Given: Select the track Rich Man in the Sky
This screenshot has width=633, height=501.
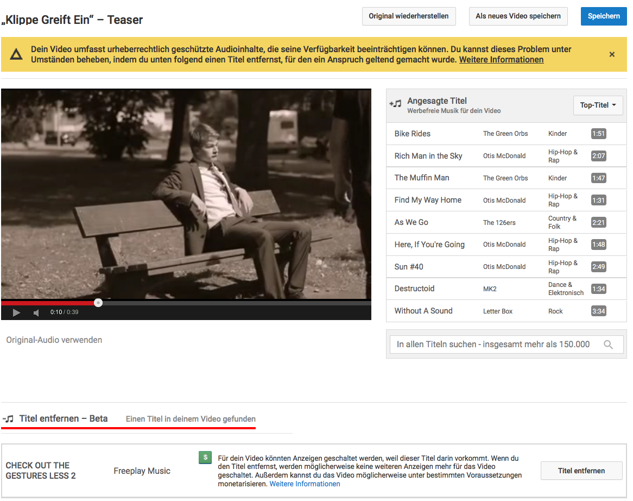Looking at the screenshot, I should coord(428,156).
